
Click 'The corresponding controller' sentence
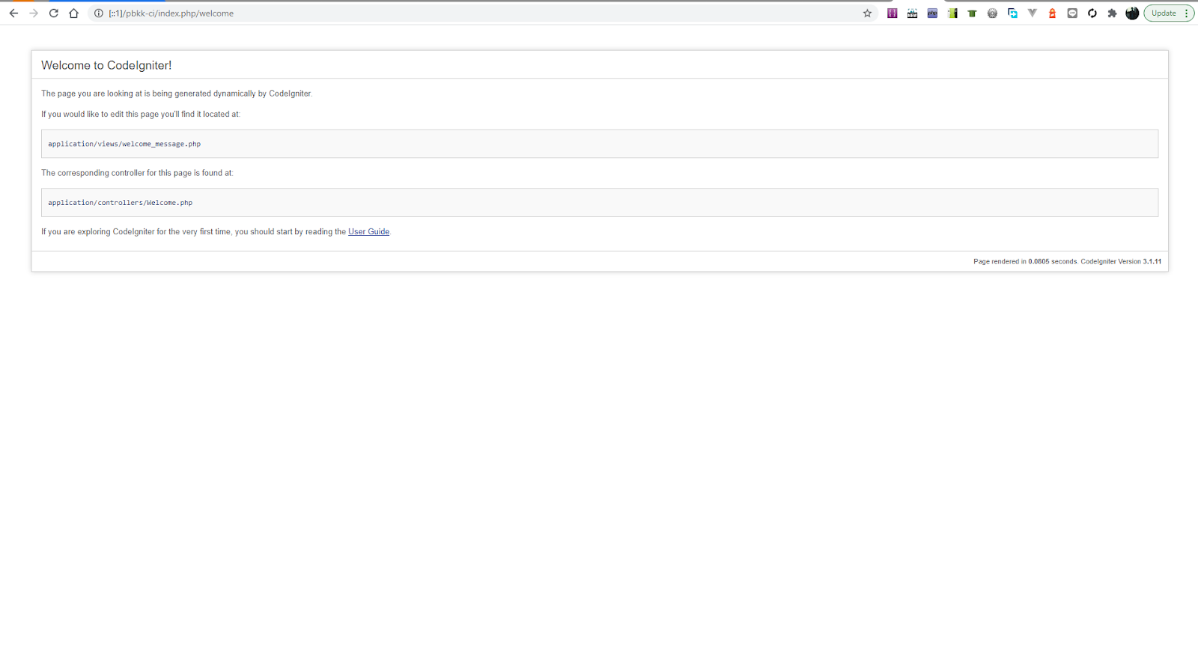click(x=137, y=173)
